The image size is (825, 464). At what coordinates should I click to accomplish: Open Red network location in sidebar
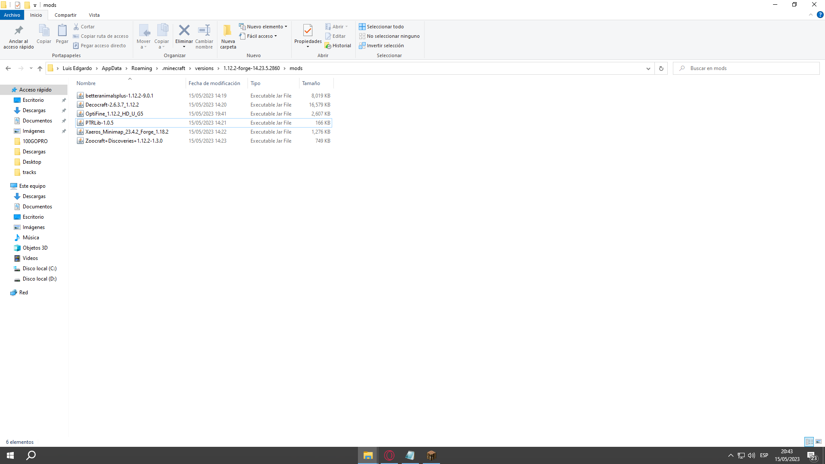click(24, 293)
